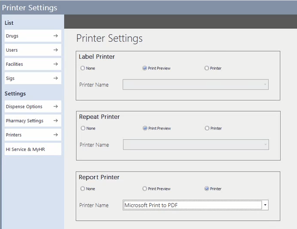The width and height of the screenshot is (297, 229).
Task: Open the Report Printer name dropdown arrow
Action: click(x=265, y=205)
